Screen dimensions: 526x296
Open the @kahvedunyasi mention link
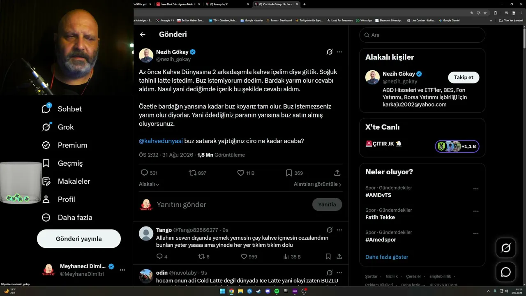coord(161,141)
